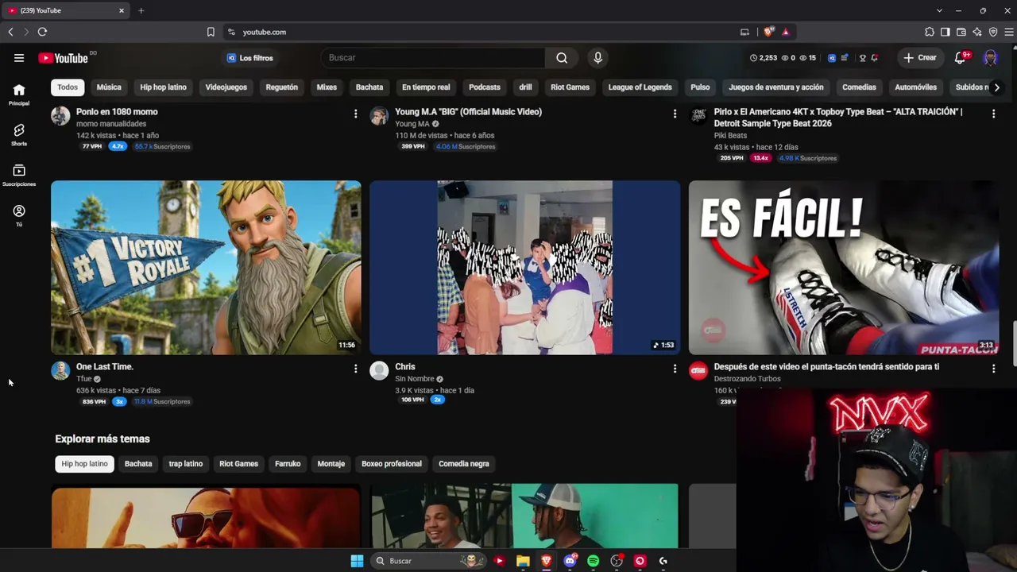Open the Brave Rewards triangle icon
1017x572 pixels.
click(786, 32)
